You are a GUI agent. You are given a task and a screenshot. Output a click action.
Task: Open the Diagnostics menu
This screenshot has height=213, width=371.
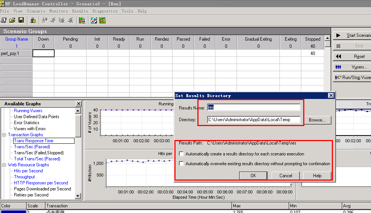pos(105,11)
